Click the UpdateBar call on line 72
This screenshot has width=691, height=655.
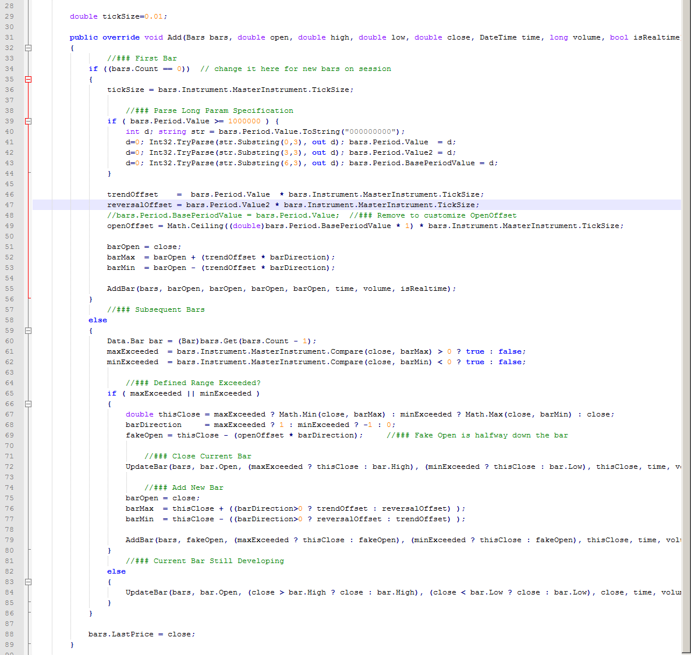[x=403, y=467]
